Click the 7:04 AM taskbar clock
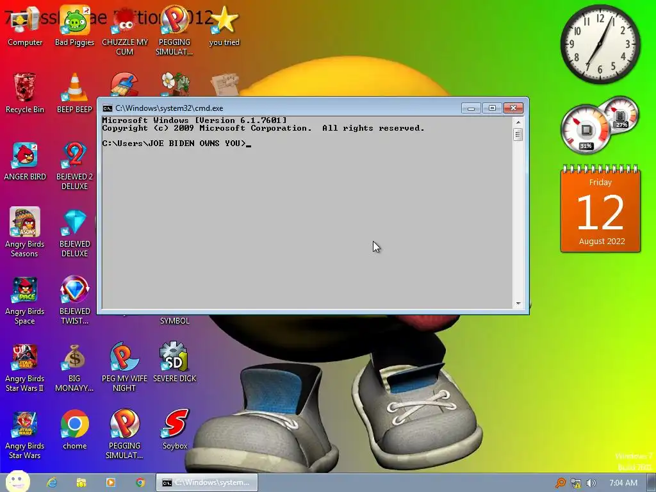 click(623, 483)
